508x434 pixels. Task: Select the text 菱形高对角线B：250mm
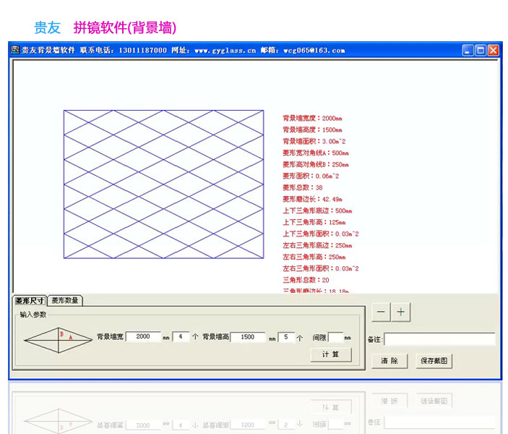click(x=316, y=164)
